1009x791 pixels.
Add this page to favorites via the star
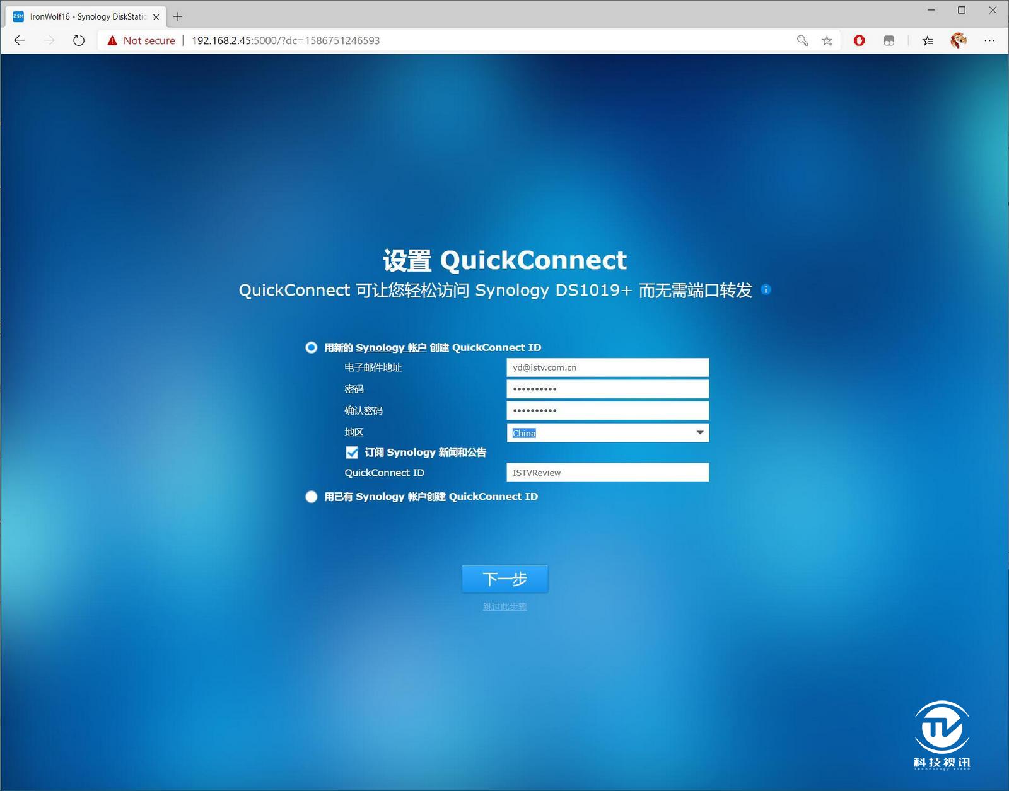click(827, 40)
